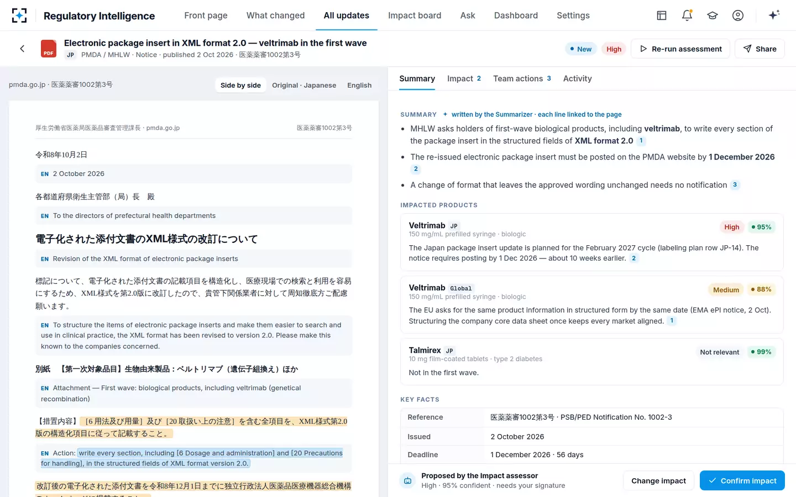Viewport: 796px width, 497px height.
Task: Open the What changed tab
Action: 275,15
